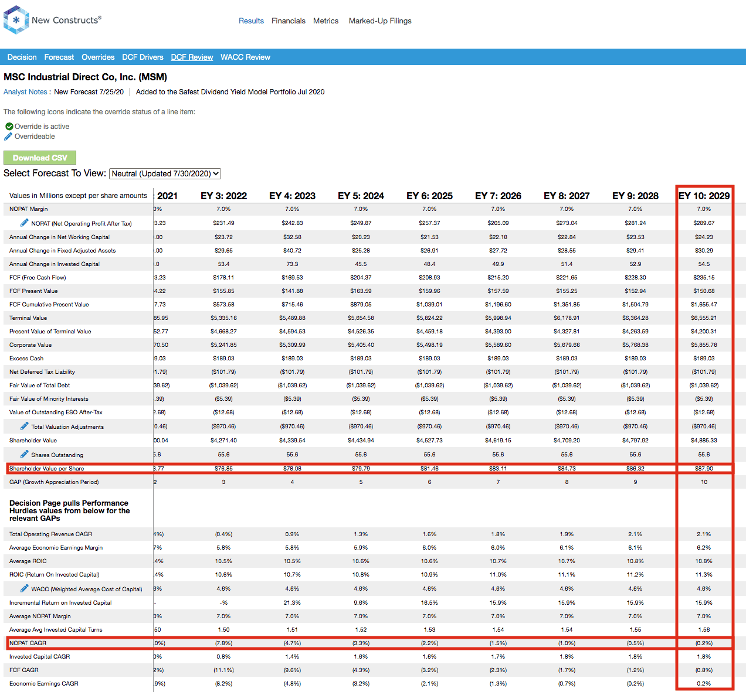Click the Total Operating Revenue CAGR label

[x=50, y=534]
